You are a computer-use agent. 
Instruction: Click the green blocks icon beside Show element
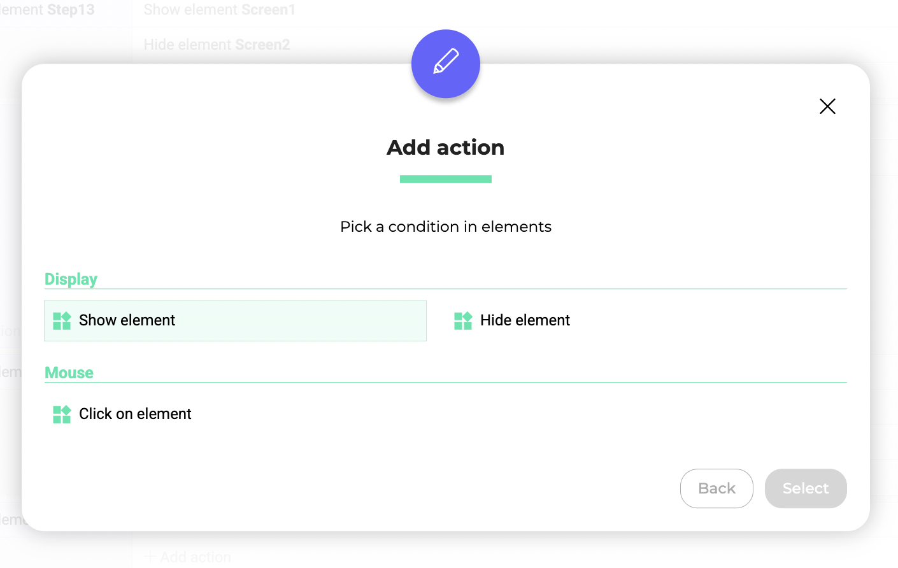click(x=62, y=321)
